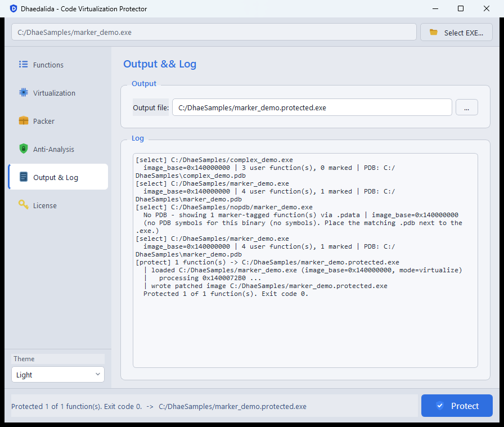Click the folder icon on Select EXE button
The width and height of the screenshot is (504, 427).
coord(433,32)
